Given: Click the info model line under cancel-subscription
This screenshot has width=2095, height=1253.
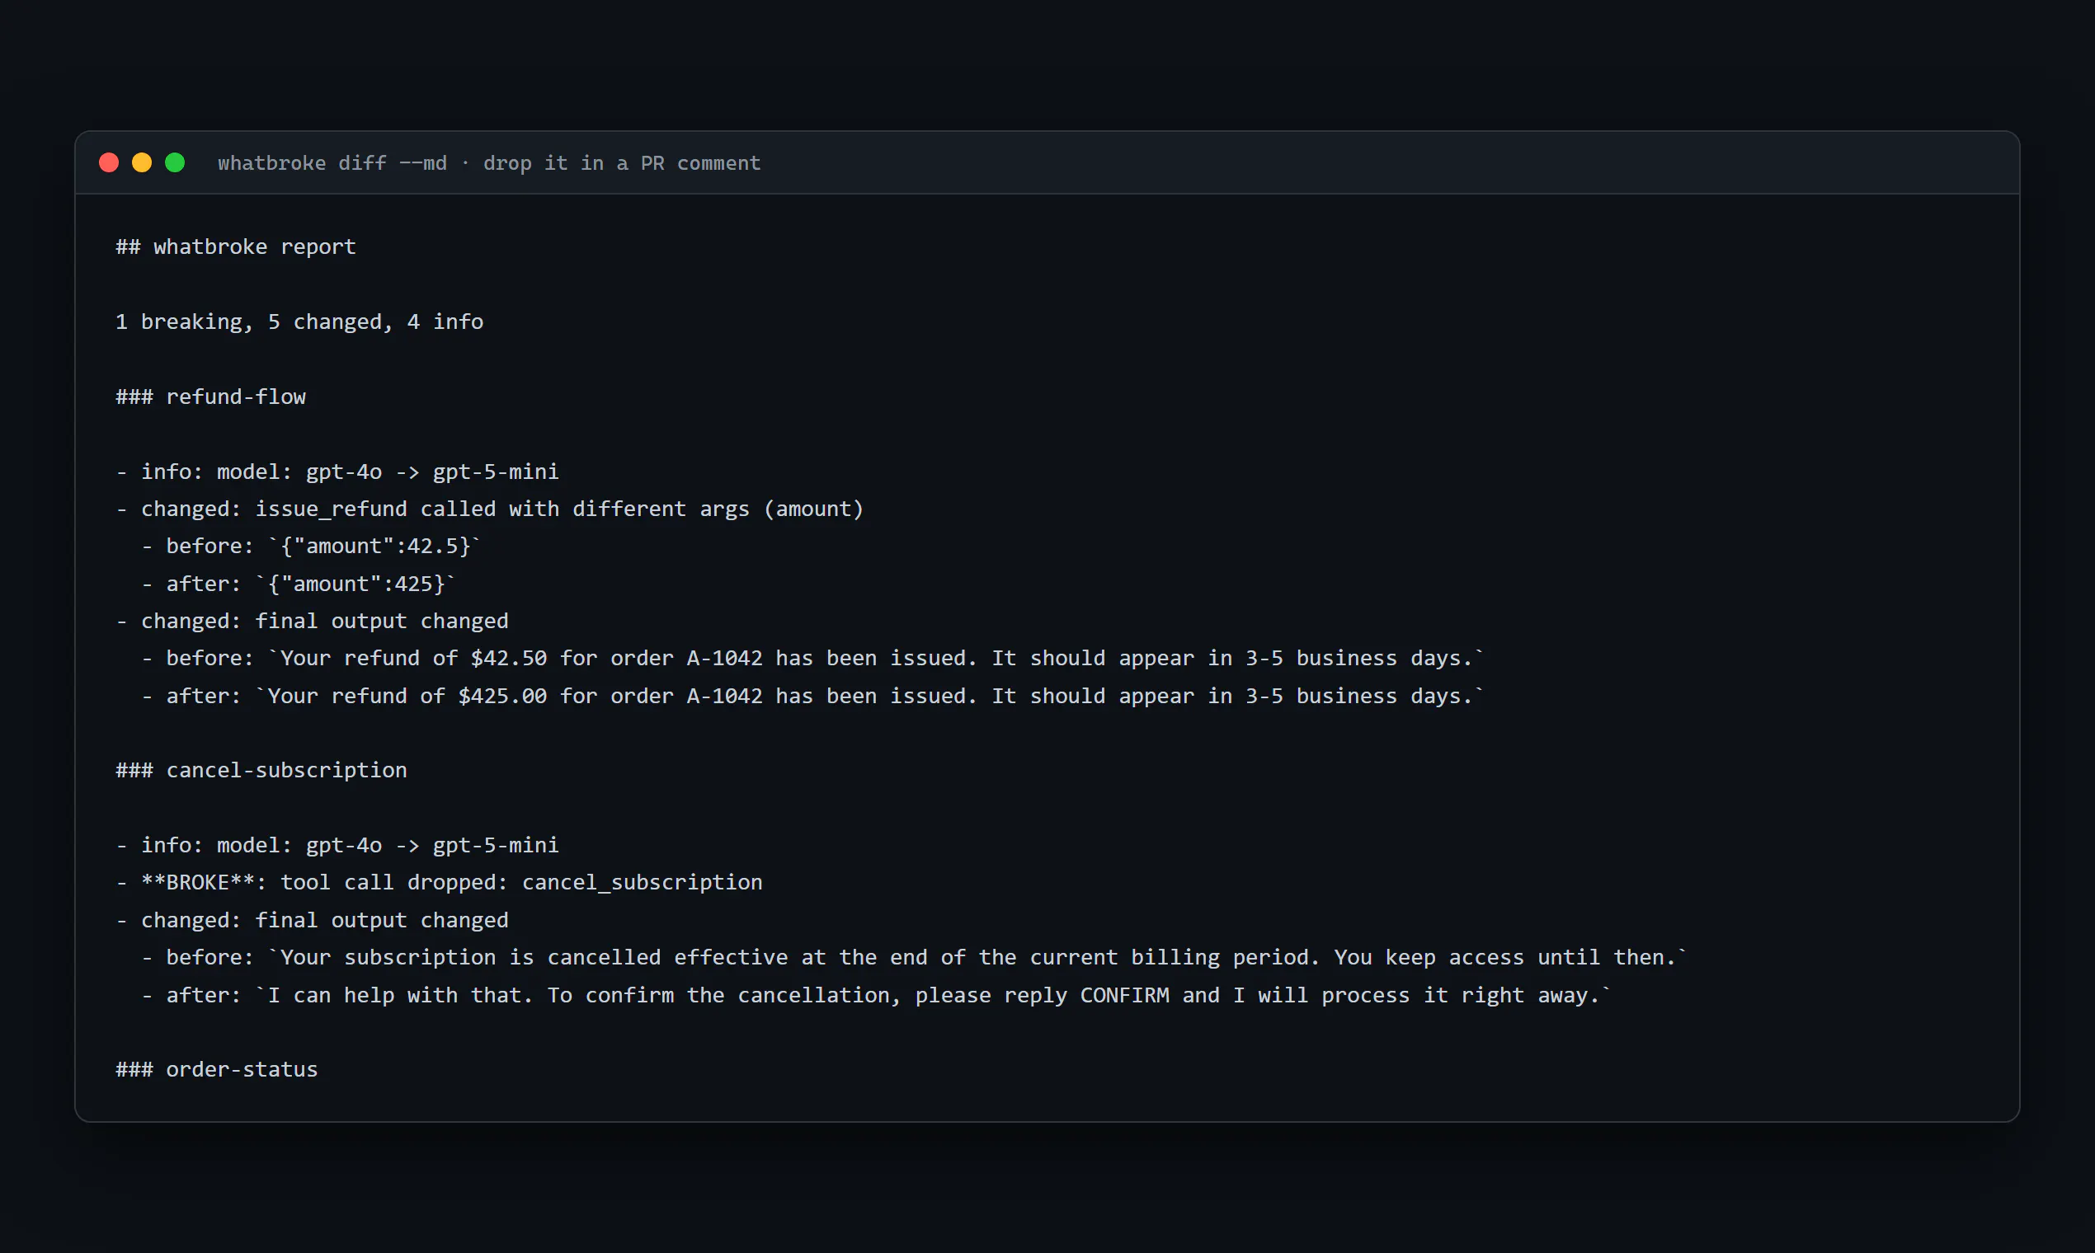Looking at the screenshot, I should click(x=337, y=845).
